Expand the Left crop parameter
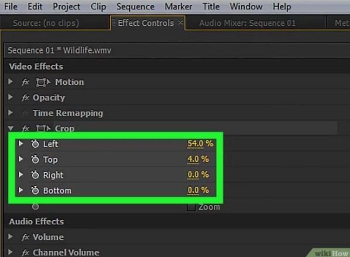Viewport: 350px width, 257px height. 20,144
